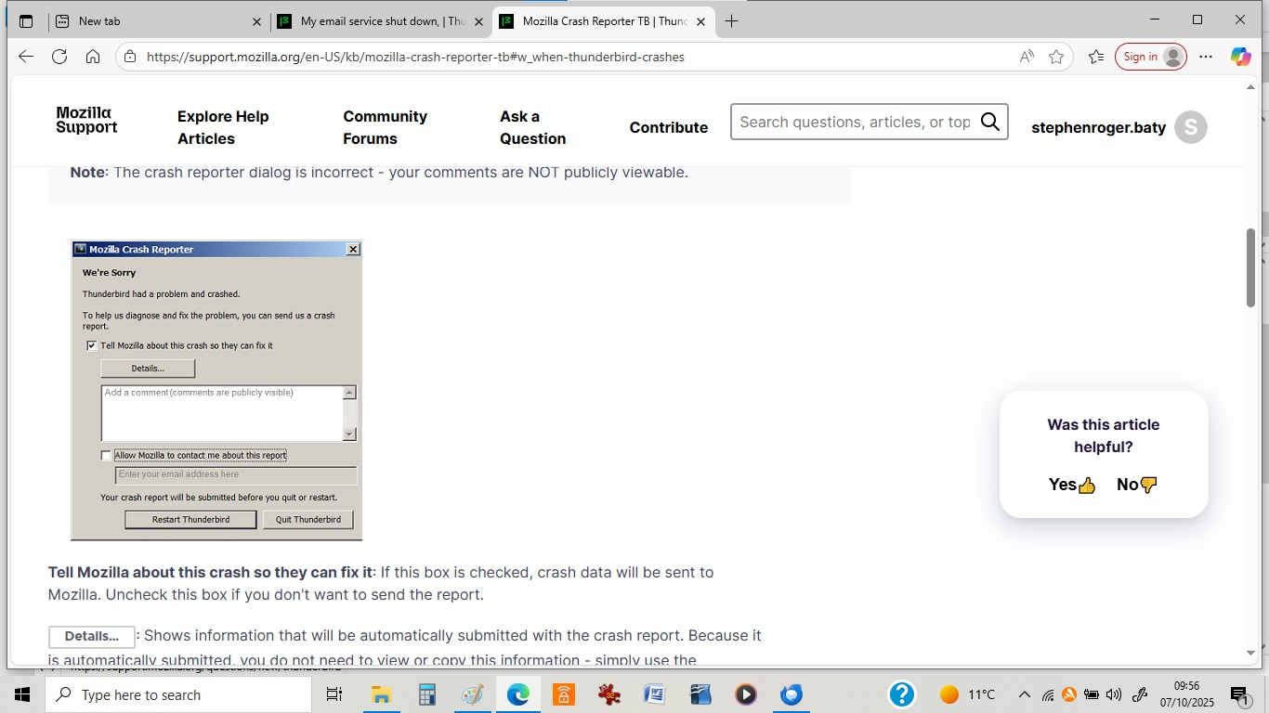Show hidden system tray icons
The height and width of the screenshot is (713, 1269).
tap(1025, 694)
